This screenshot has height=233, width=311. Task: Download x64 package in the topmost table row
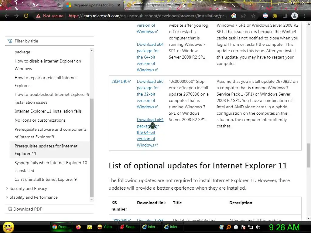click(150, 57)
